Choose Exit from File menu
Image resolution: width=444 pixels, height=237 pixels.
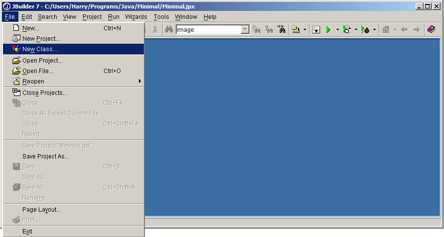73,232
